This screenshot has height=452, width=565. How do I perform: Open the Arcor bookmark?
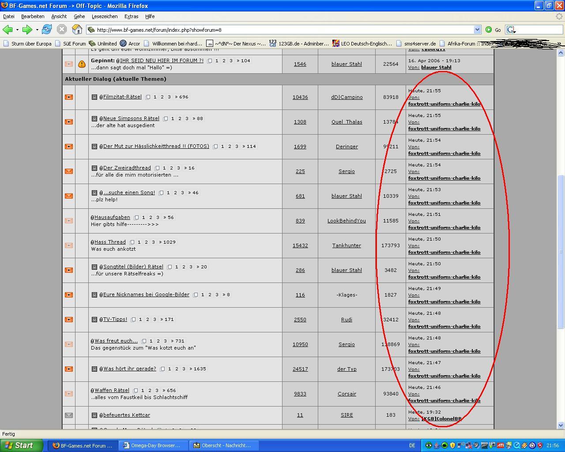pos(130,44)
